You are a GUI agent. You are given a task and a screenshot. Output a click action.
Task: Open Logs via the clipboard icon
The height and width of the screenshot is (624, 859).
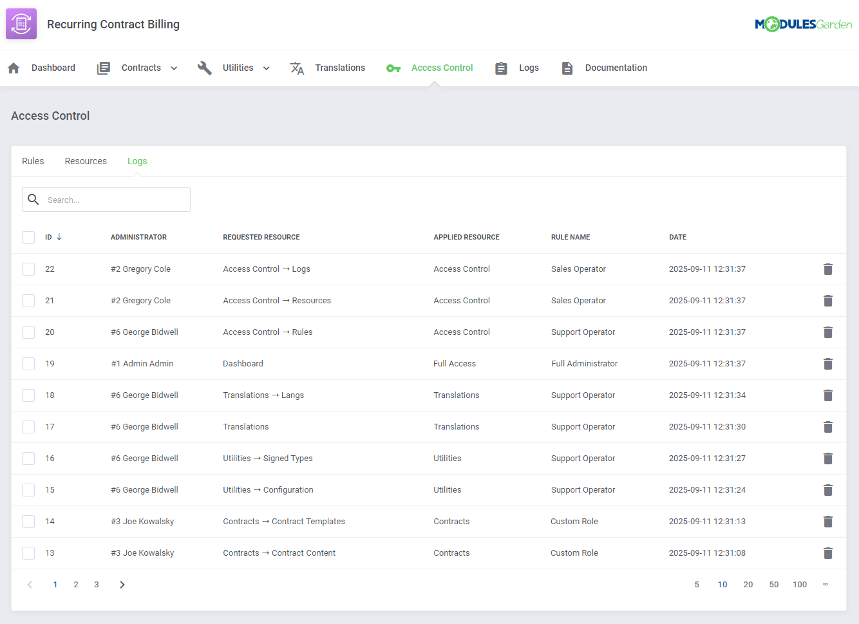(501, 68)
